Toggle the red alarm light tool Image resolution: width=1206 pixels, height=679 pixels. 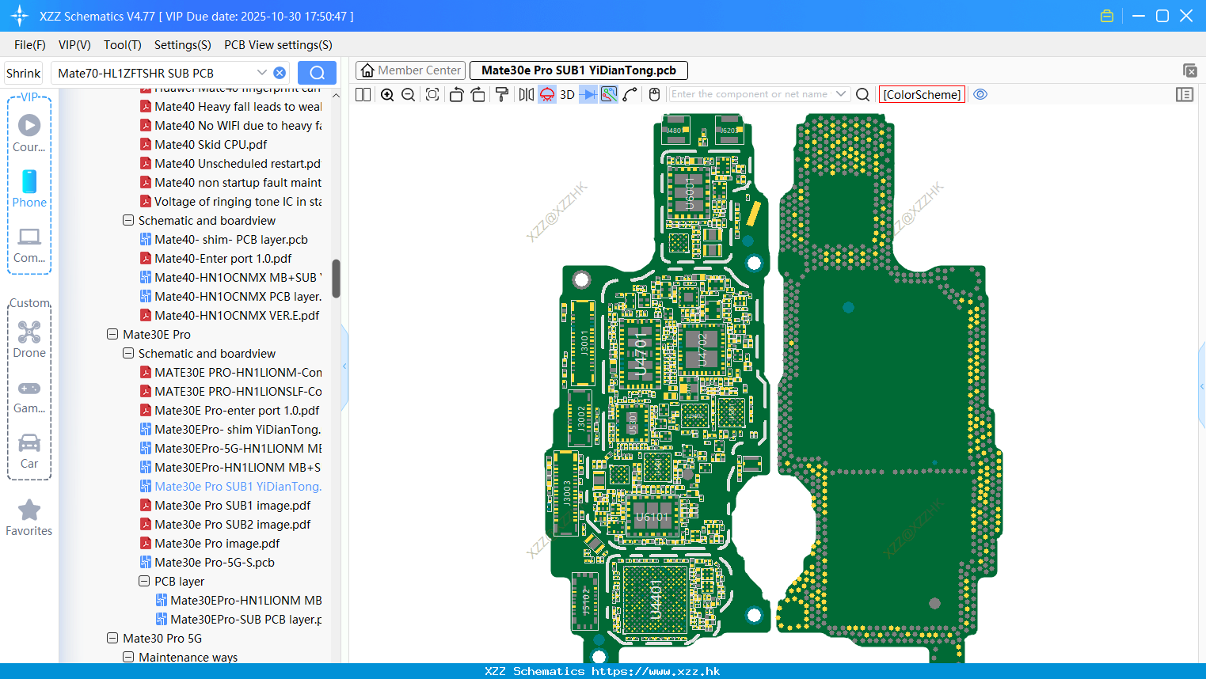point(547,94)
